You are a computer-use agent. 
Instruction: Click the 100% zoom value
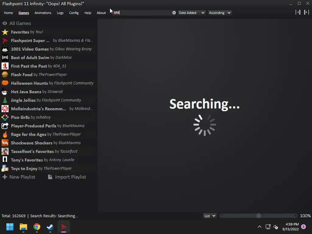tap(305, 216)
